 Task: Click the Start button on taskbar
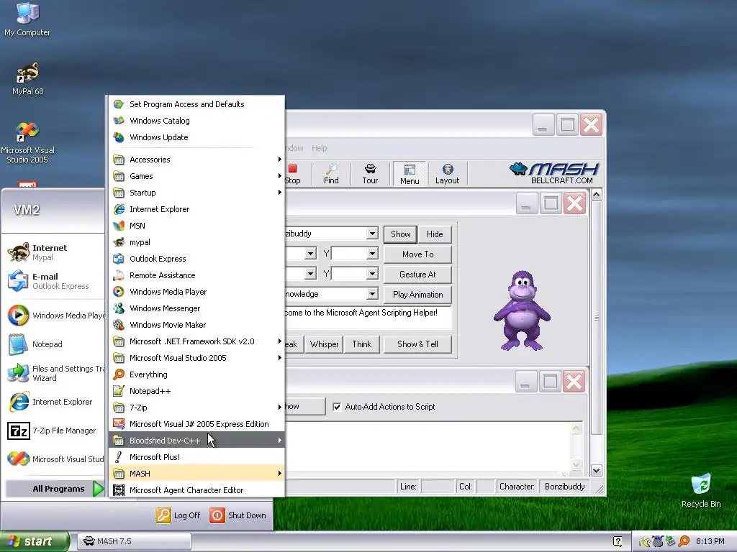tap(35, 541)
